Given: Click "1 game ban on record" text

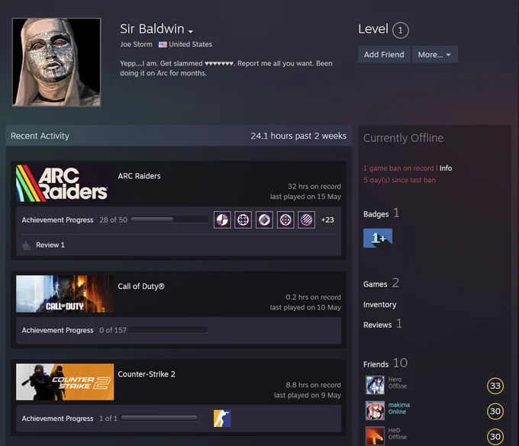Looking at the screenshot, I should point(398,168).
